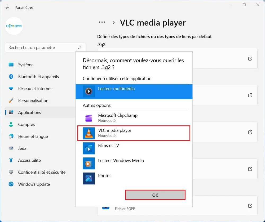
Task: Open Personnalisation settings
Action: [40, 101]
